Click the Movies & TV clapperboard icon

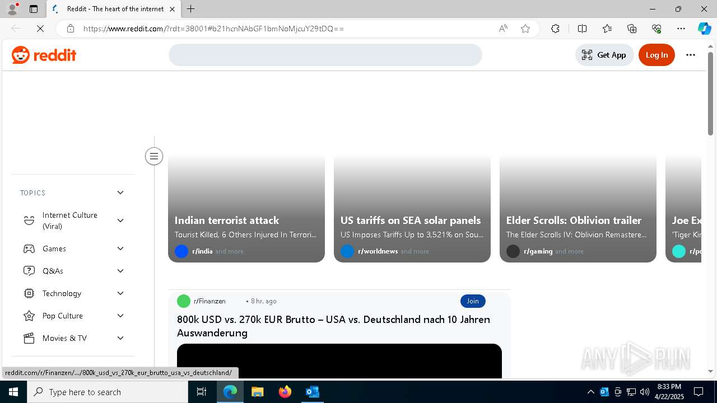[29, 338]
